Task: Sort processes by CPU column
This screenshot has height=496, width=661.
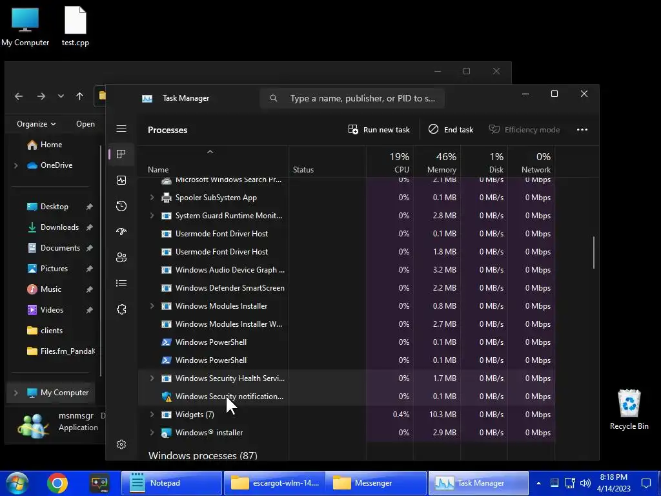Action: pos(391,163)
